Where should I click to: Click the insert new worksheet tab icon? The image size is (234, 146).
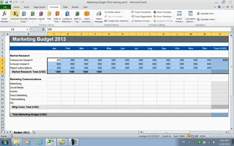(34, 132)
